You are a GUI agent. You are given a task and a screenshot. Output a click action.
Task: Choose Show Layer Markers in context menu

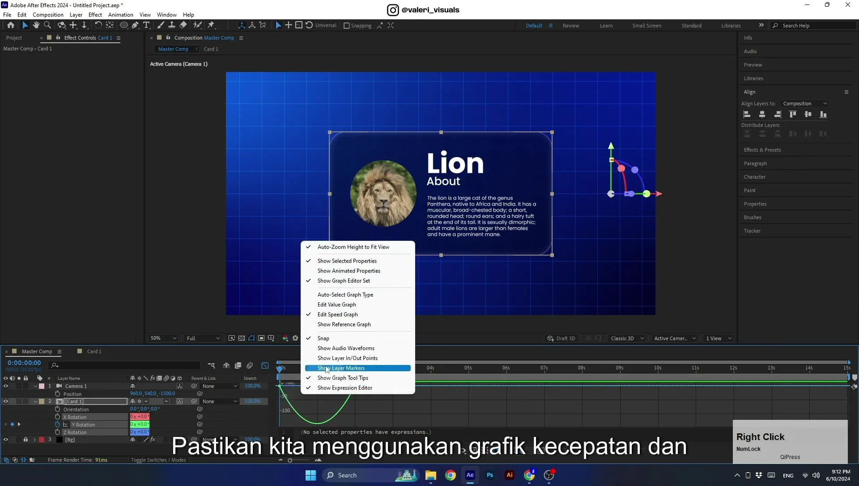[357, 368]
